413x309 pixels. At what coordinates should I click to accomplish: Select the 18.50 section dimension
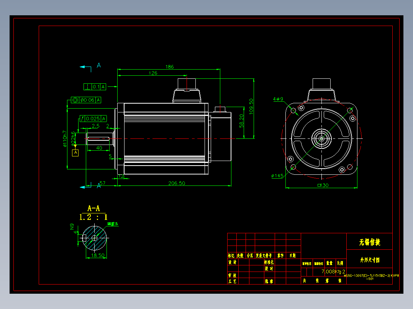click(x=98, y=255)
